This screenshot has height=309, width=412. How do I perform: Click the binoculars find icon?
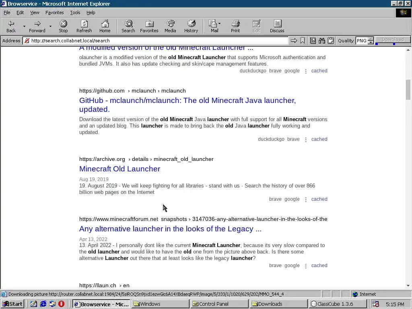(321, 41)
